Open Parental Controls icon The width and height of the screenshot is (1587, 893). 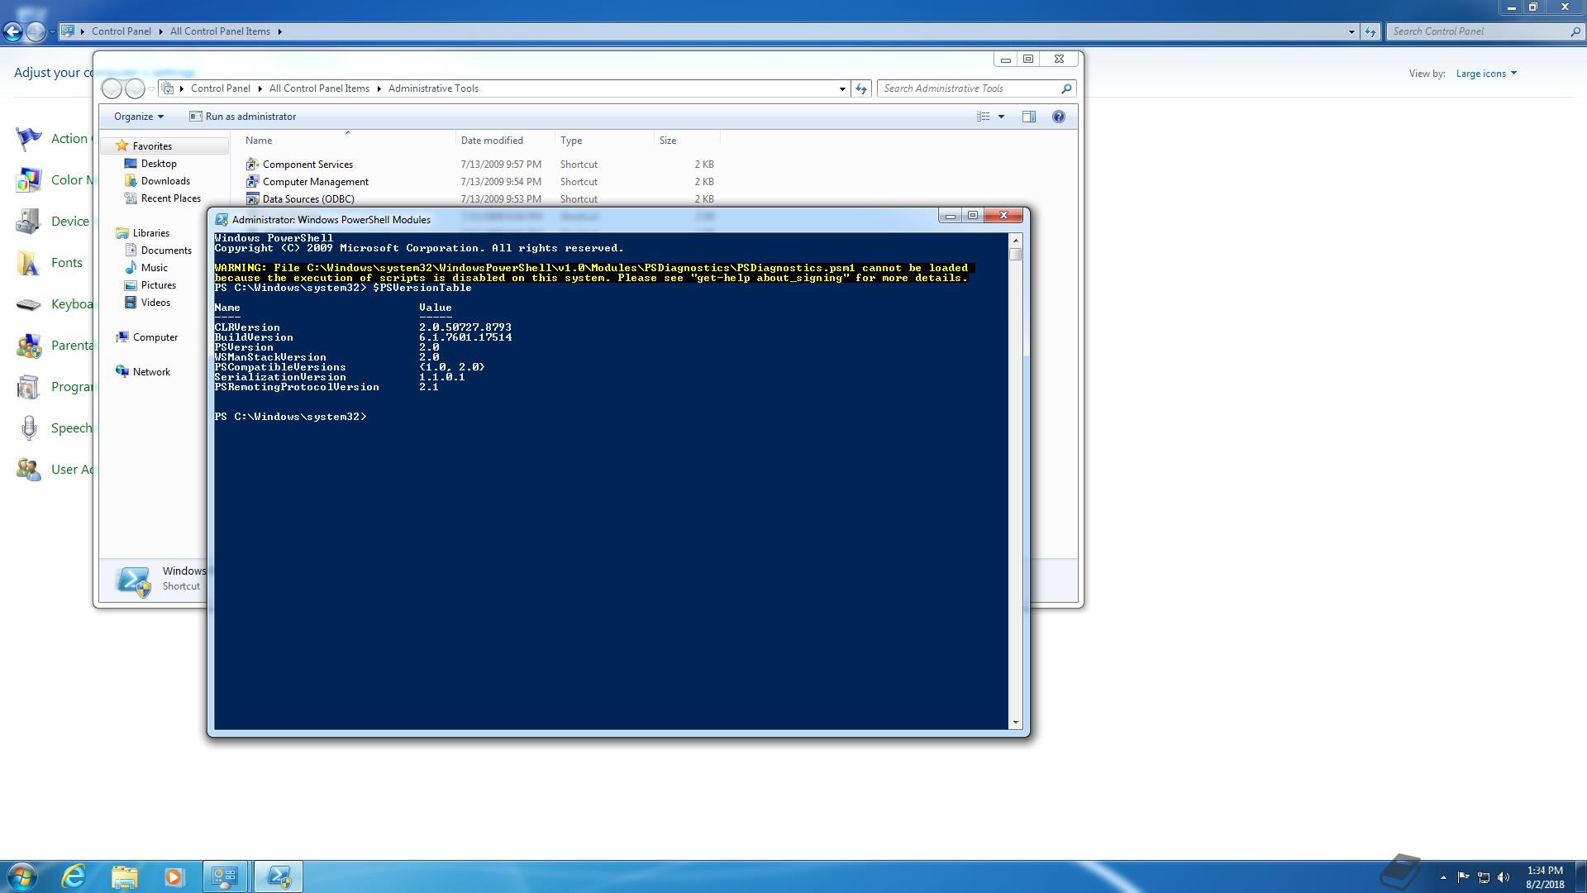[x=28, y=346]
